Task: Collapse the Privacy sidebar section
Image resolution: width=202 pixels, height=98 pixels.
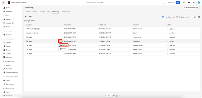Action: click(x=3, y=16)
